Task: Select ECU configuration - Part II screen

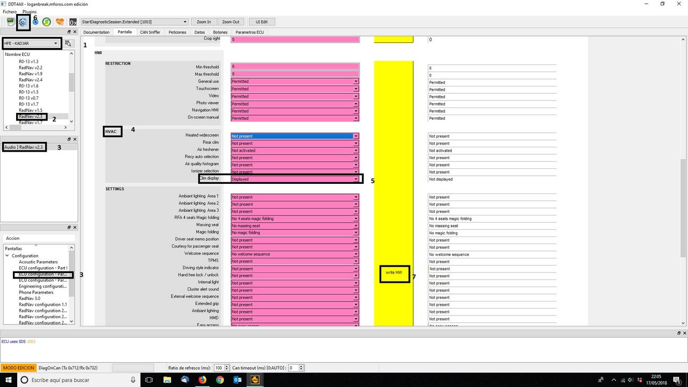Action: pyautogui.click(x=43, y=274)
